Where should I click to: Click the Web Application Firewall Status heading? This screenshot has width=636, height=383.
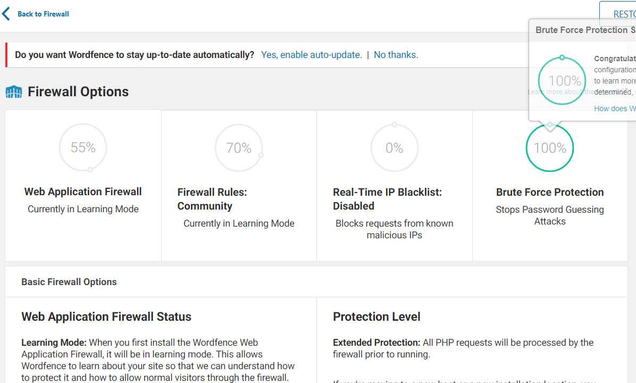pos(106,317)
